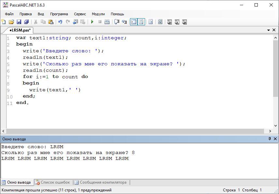Open the Вид menu
The height and width of the screenshot is (194, 279).
pos(41,14)
